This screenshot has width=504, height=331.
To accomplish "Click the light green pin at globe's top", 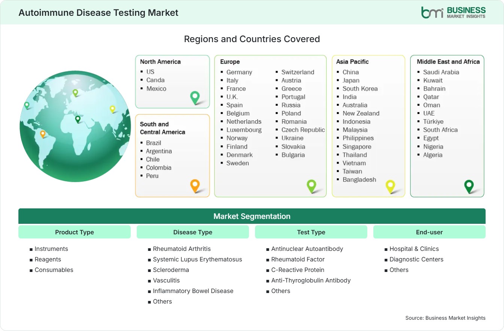I will pos(75,93).
